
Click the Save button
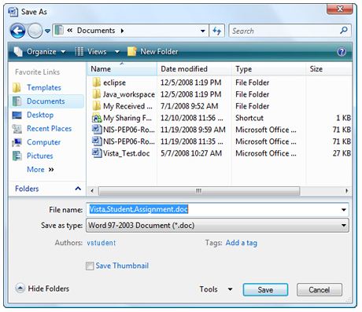pos(265,290)
